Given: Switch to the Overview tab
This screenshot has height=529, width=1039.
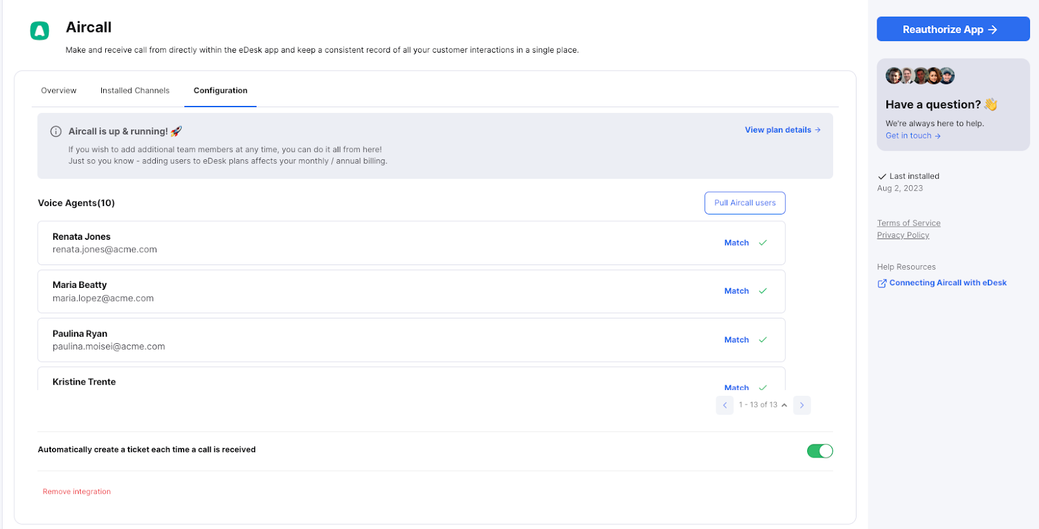Looking at the screenshot, I should coord(58,90).
